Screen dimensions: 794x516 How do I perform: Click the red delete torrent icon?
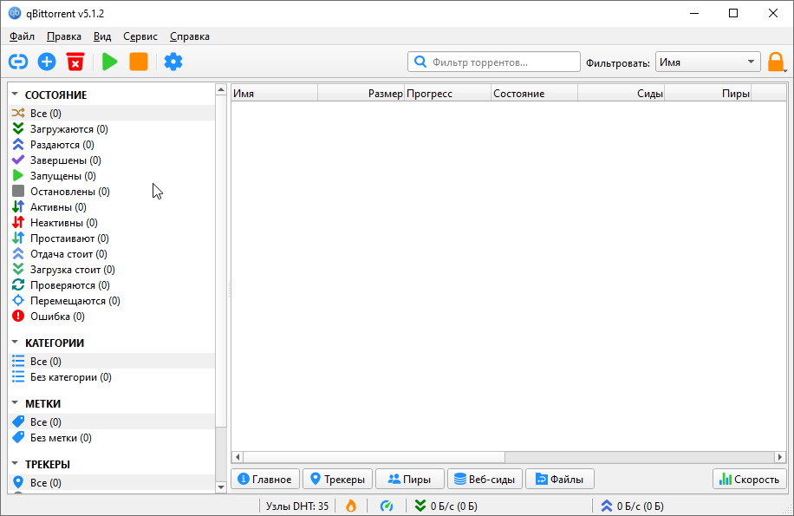point(75,62)
